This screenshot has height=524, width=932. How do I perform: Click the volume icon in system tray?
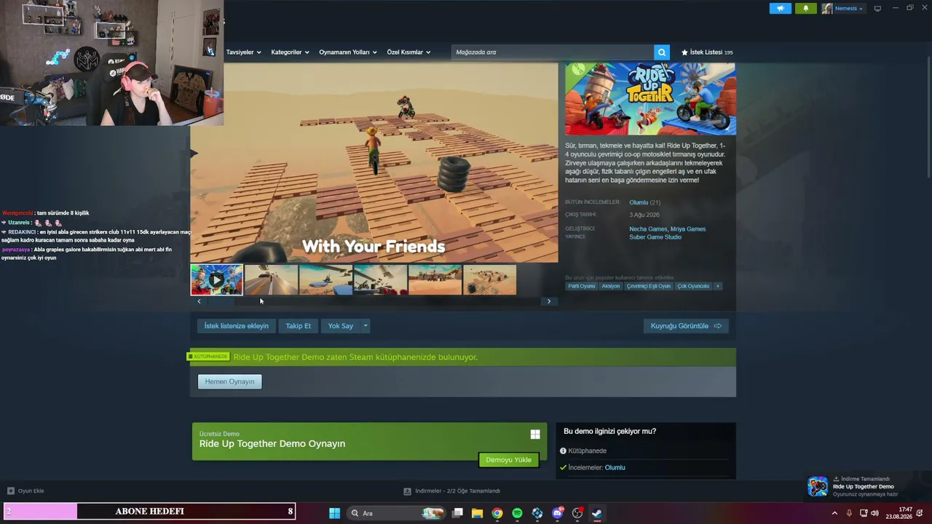[x=874, y=513]
